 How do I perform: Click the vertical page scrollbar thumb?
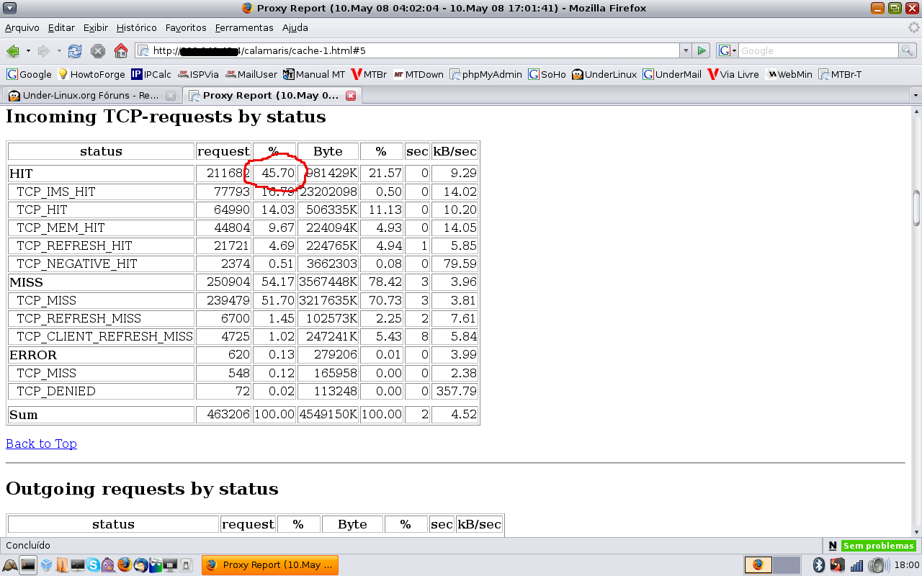coord(916,208)
